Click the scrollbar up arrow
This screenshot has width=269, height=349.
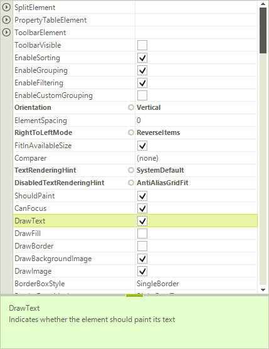pos(263,4)
